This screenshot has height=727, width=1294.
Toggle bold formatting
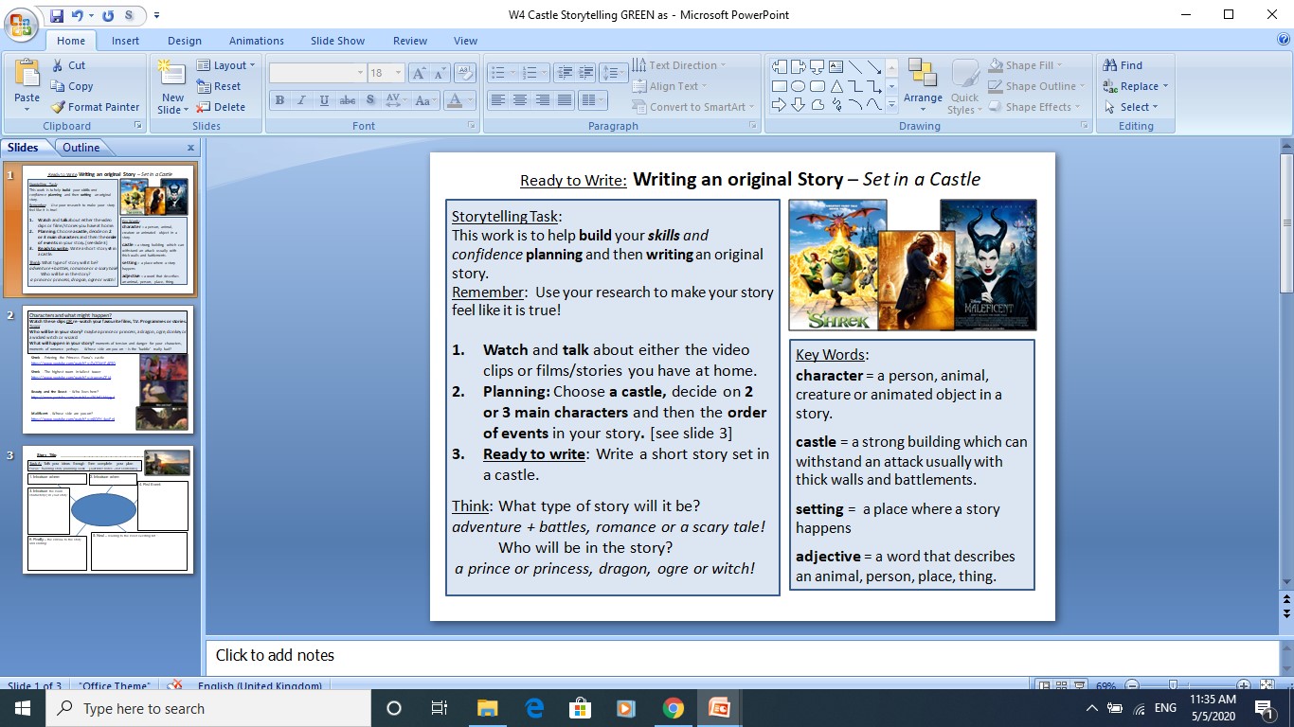(x=279, y=100)
